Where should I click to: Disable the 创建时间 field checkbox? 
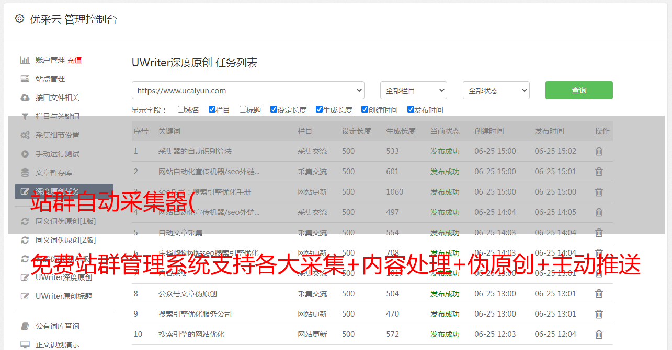(365, 110)
